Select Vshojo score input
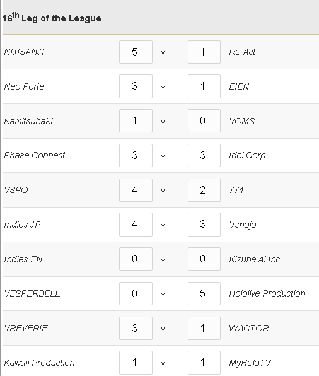 point(204,225)
